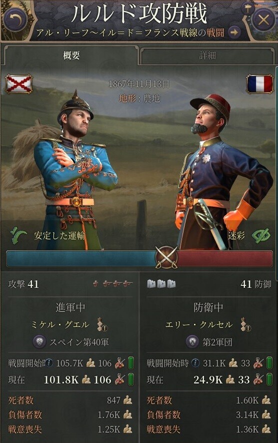
Task: Go to the front via the arrow icon
Action: click(x=234, y=33)
